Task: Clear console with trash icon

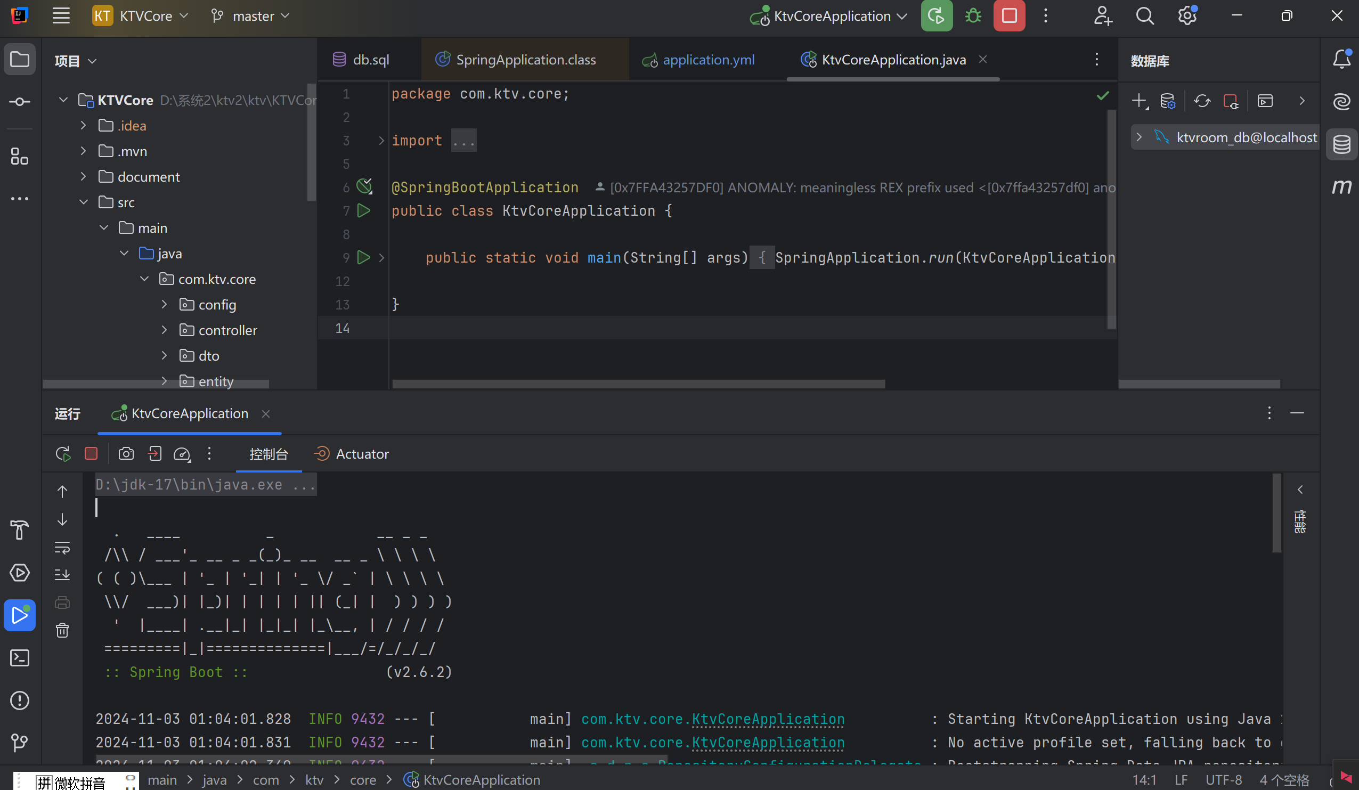Action: pos(62,630)
